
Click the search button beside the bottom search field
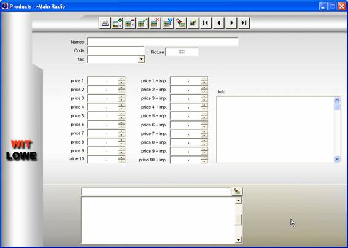[x=237, y=192]
